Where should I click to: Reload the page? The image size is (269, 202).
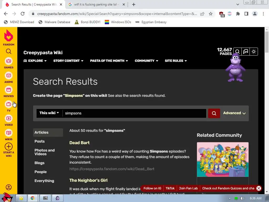(23, 14)
